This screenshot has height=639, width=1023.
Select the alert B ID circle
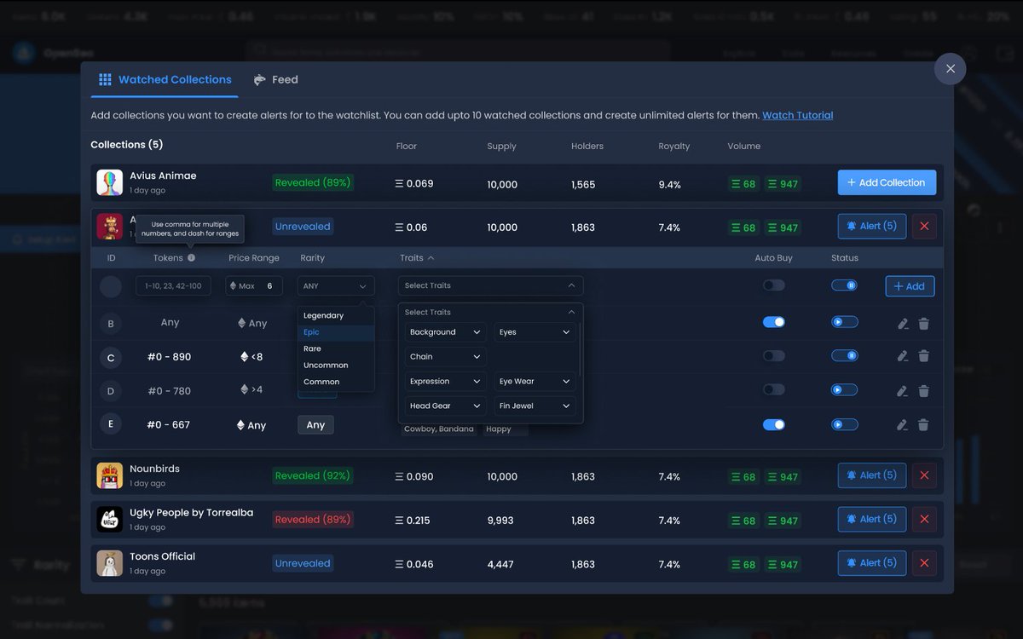pos(111,324)
